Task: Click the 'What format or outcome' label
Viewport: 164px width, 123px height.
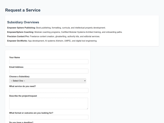Action: (x=31, y=113)
